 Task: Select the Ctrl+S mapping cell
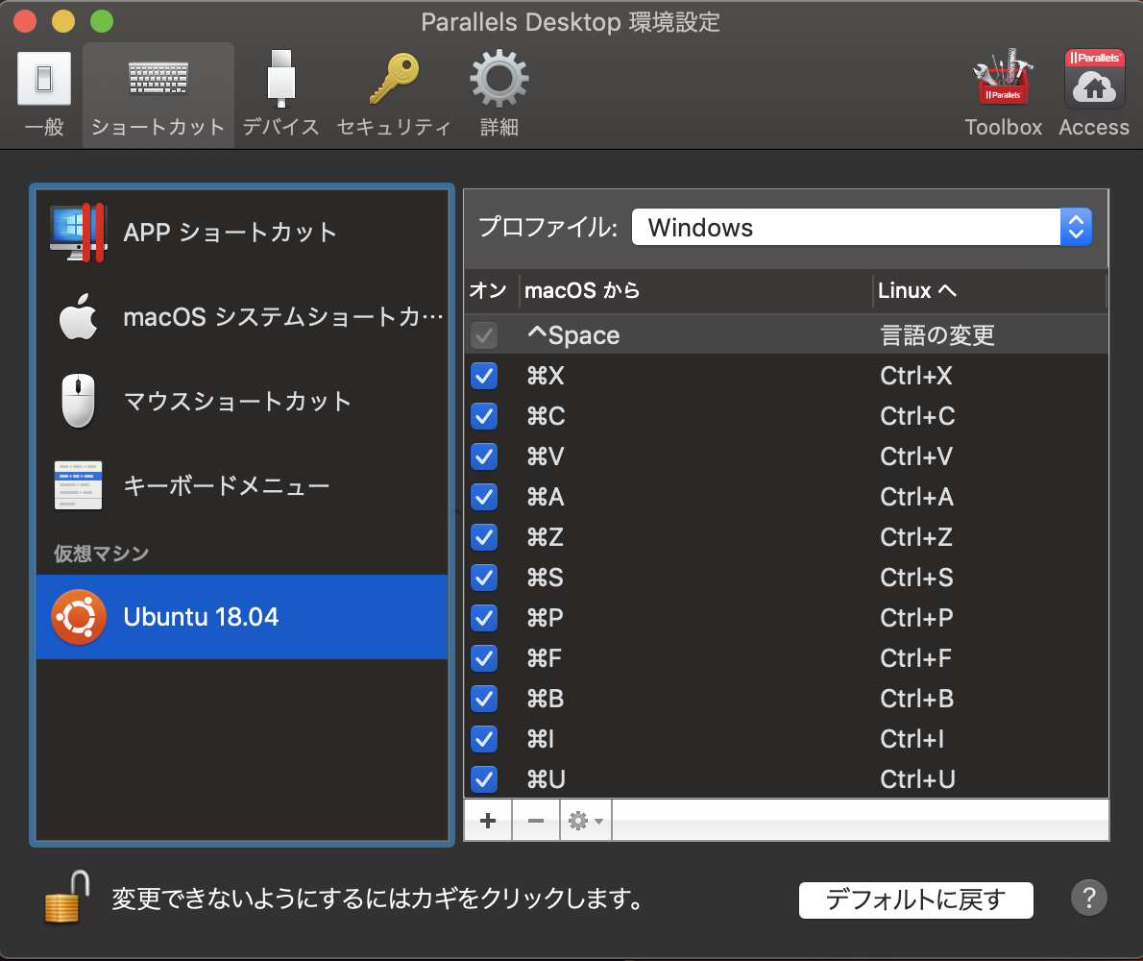tap(916, 579)
